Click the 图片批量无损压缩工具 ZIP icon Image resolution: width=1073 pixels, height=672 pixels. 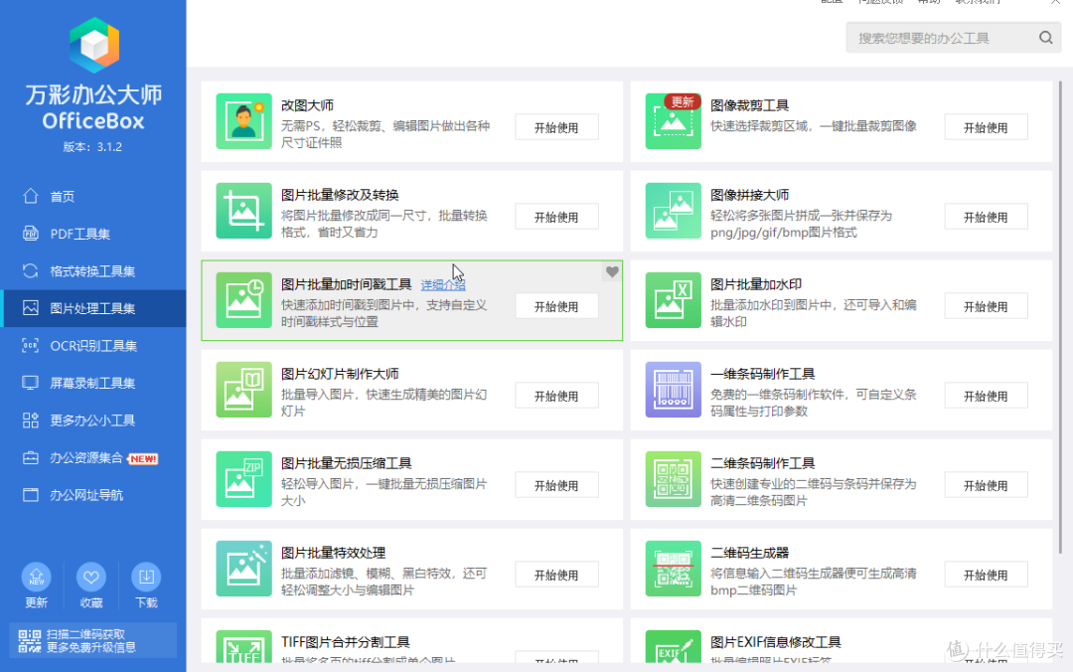[243, 479]
